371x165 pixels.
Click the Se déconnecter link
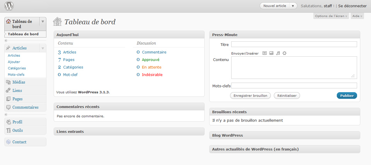352,6
